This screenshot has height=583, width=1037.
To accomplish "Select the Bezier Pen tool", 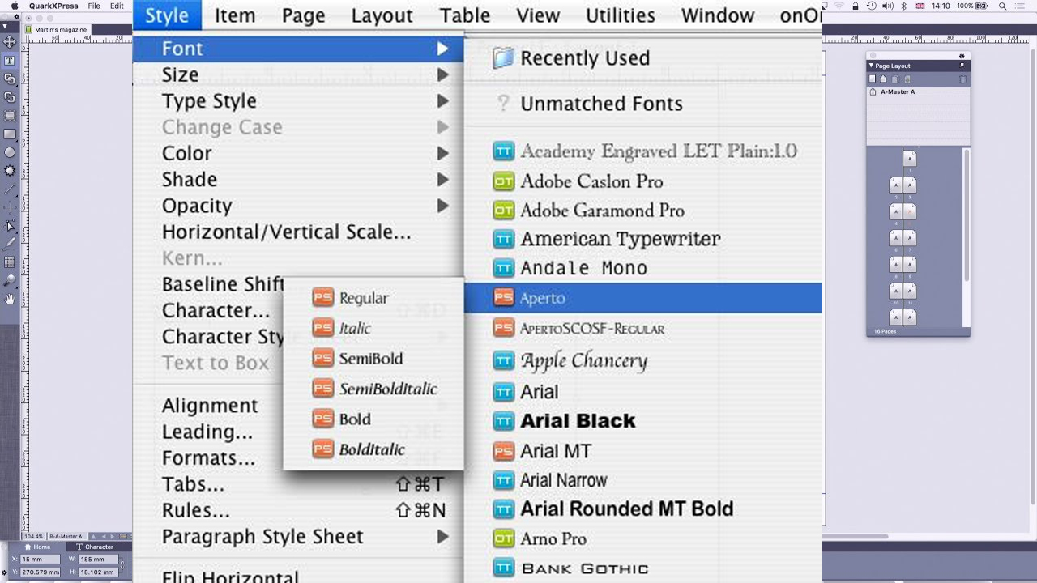I will [x=10, y=226].
